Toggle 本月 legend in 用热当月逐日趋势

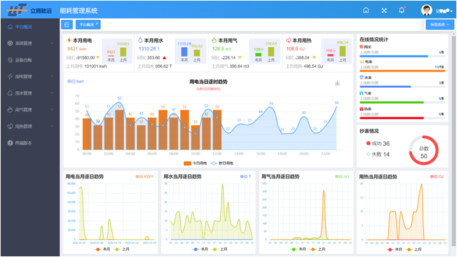click(x=394, y=249)
